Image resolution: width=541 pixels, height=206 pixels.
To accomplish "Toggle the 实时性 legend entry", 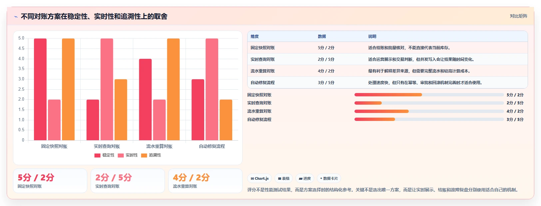I will point(128,155).
